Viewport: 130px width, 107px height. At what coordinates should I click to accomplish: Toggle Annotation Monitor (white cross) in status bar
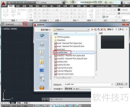click(x=80, y=106)
